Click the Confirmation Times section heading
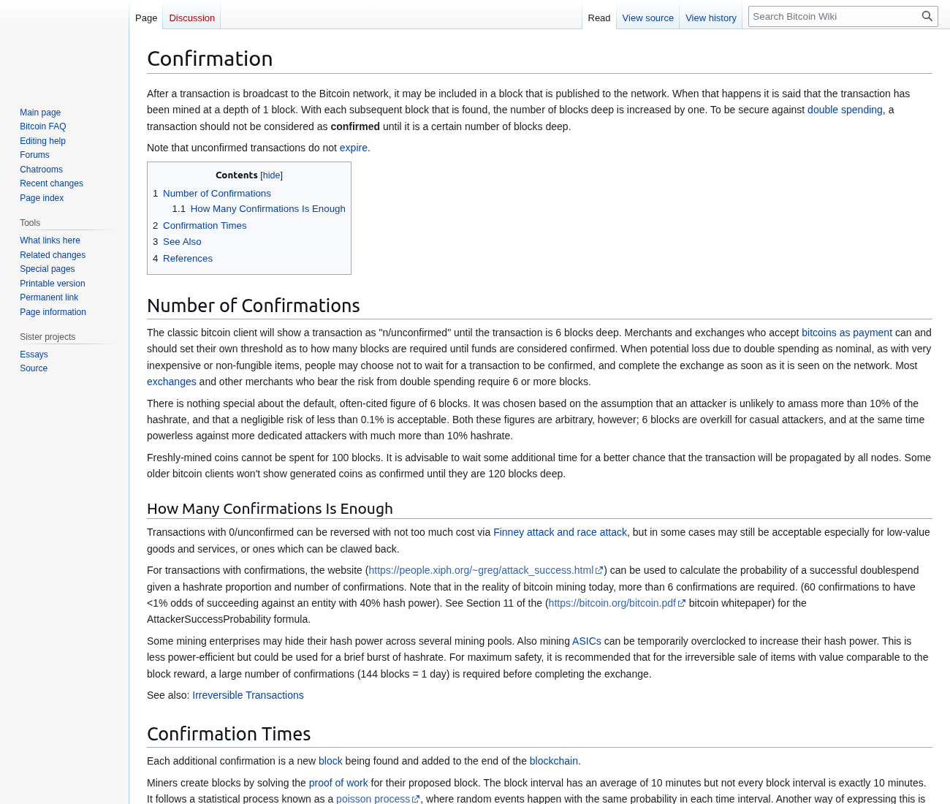This screenshot has height=804, width=950. [x=229, y=734]
